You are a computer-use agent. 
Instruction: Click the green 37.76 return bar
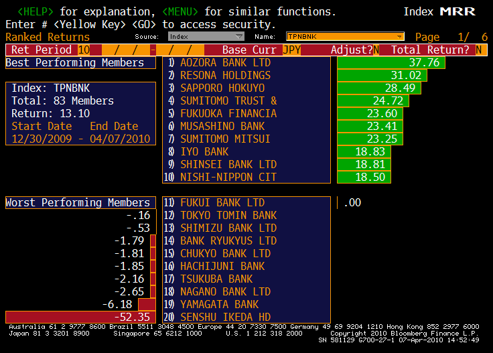(391, 62)
